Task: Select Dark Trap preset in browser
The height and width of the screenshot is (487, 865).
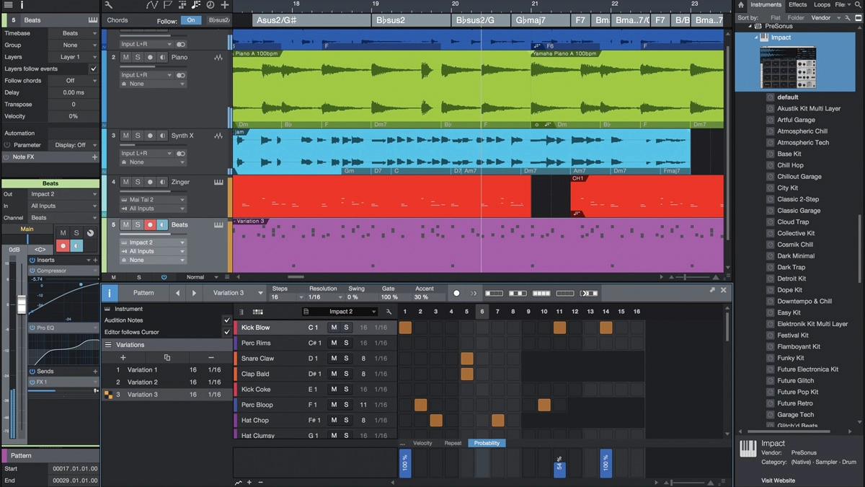Action: pyautogui.click(x=791, y=267)
